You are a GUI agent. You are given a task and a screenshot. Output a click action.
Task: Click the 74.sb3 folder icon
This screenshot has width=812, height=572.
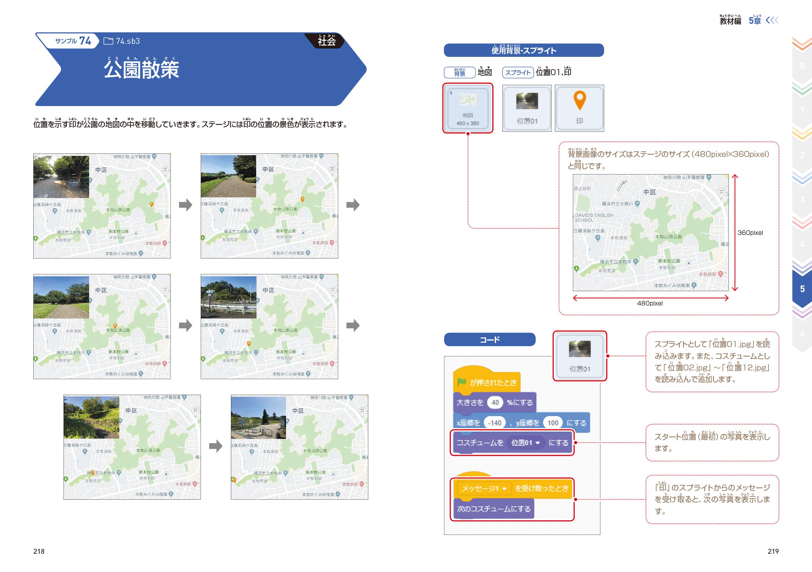coord(108,41)
